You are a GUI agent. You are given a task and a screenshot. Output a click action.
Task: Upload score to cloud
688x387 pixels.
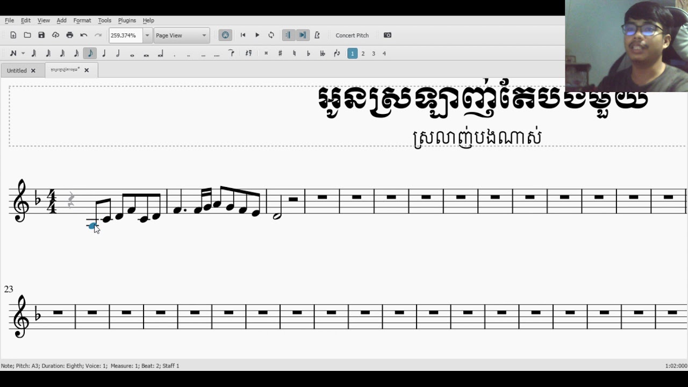55,35
